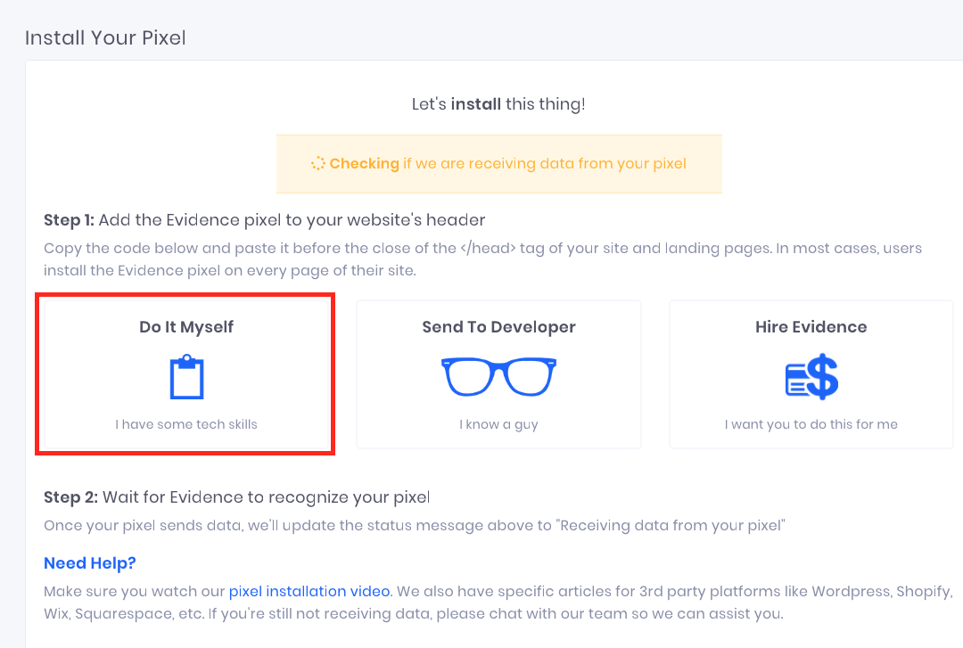Click the spinner icon beside Checking
The width and height of the screenshot is (963, 648).
tap(317, 163)
